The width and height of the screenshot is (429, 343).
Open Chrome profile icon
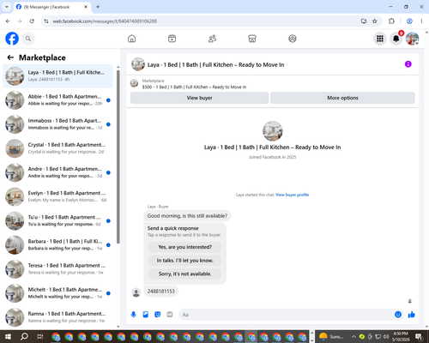(409, 21)
